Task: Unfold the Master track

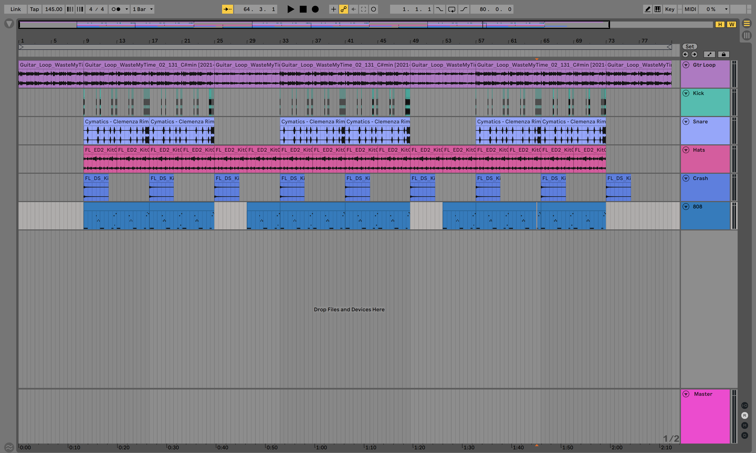Action: 686,394
